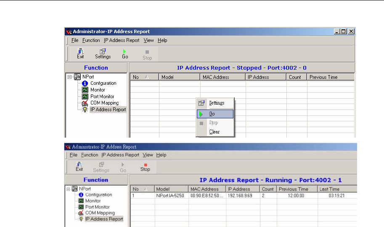
Task: Choose Go from the context menu
Action: click(215, 114)
